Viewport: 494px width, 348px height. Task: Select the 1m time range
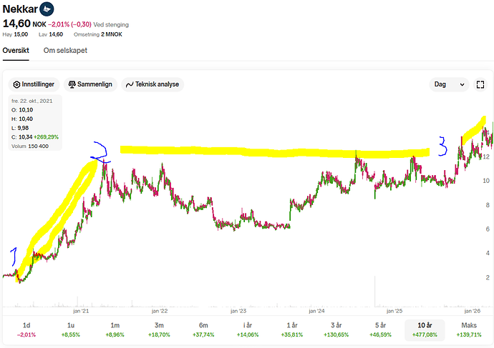pos(115,329)
